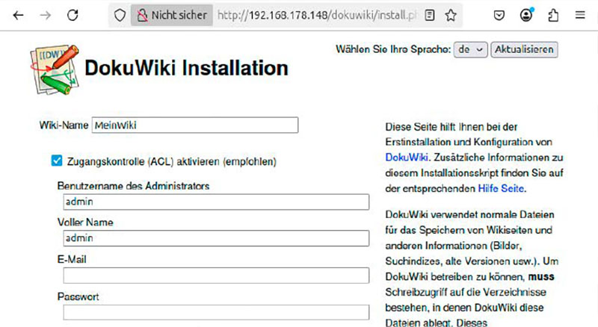The height and width of the screenshot is (327, 598).
Task: Click the E-Mail input field
Action: coord(216,275)
